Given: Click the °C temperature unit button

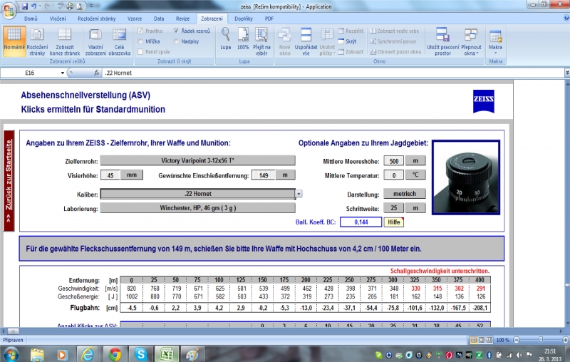Looking at the screenshot, I should pyautogui.click(x=415, y=175).
